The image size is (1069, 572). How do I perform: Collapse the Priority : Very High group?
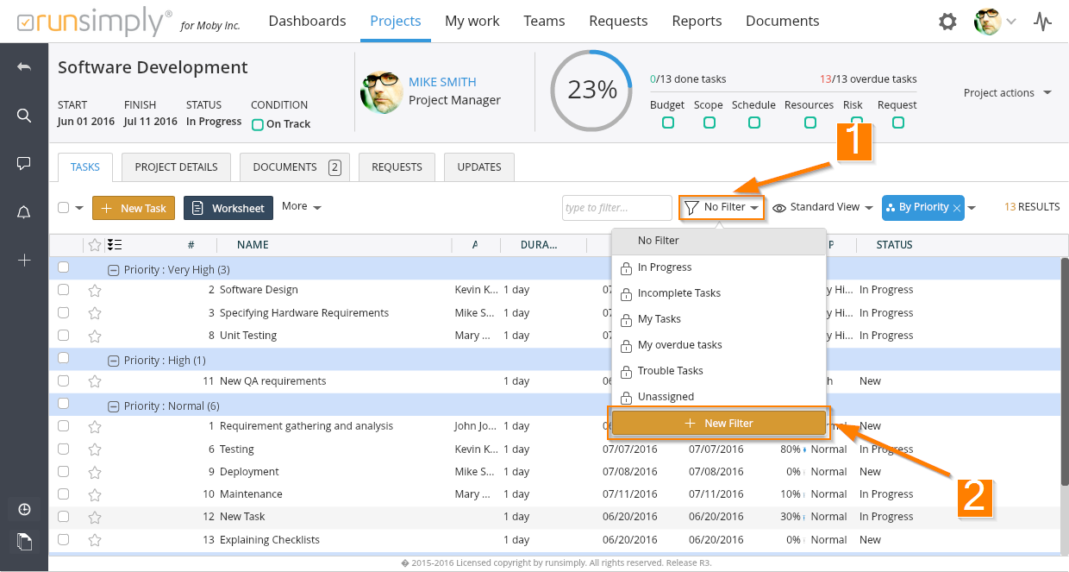point(113,270)
